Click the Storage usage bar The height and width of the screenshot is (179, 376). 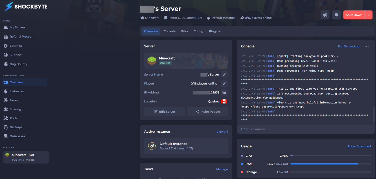tap(330, 172)
